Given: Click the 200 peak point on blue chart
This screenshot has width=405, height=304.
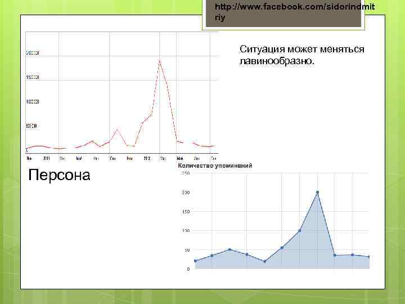Looking at the screenshot, I should (x=317, y=193).
